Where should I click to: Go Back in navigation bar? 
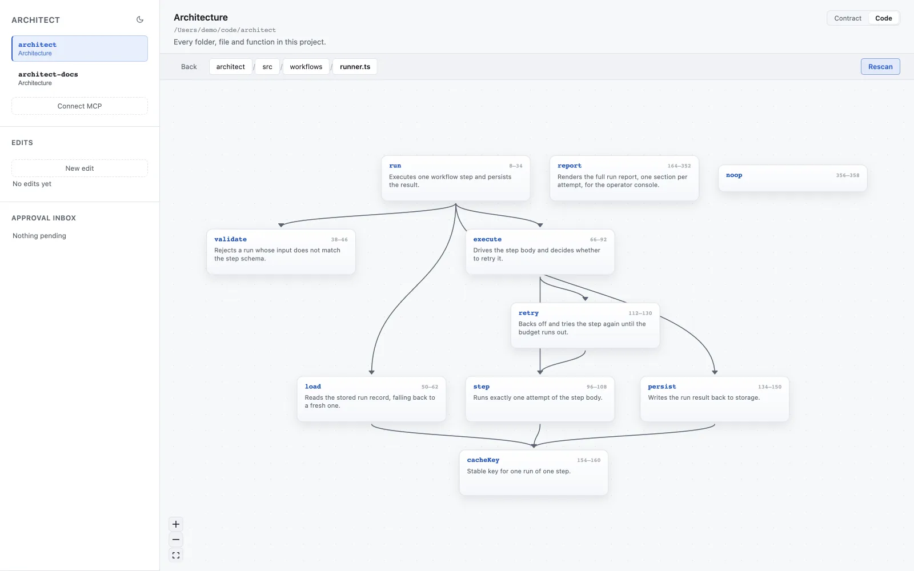pyautogui.click(x=189, y=67)
